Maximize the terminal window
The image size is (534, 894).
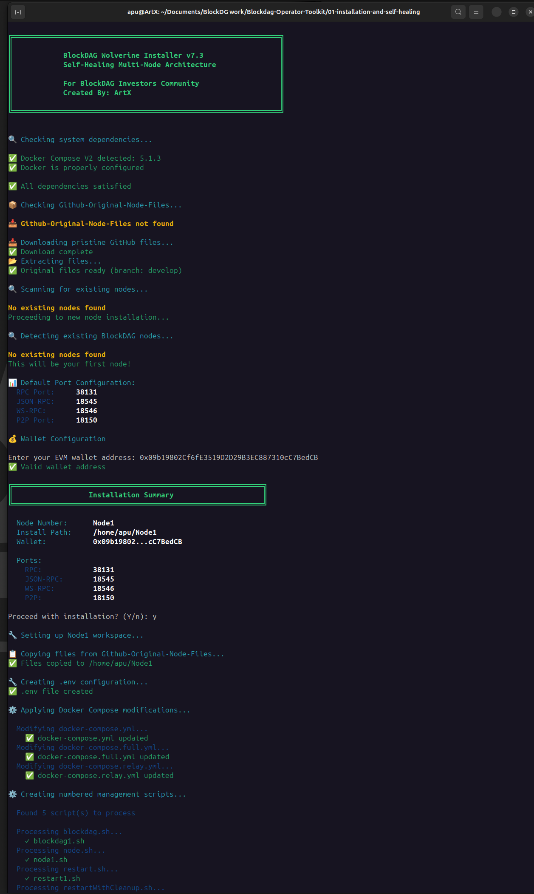(514, 12)
